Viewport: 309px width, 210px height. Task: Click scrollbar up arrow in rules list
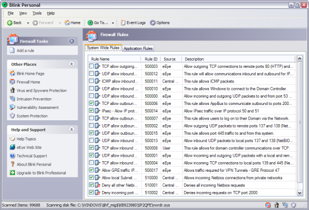pyautogui.click(x=299, y=58)
